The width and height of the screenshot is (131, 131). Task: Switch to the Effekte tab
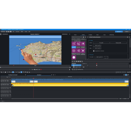83,35
